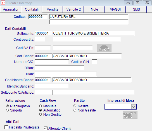Click the Contropartita description field
152x131 pixels.
87,39
